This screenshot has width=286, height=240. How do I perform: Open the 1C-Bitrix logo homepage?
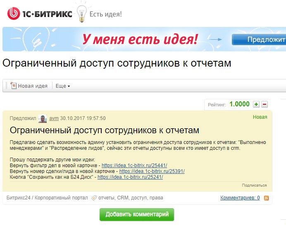pyautogui.click(x=40, y=14)
